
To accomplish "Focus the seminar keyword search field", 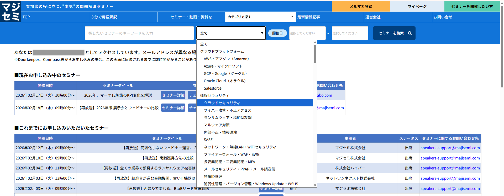I will (139, 33).
